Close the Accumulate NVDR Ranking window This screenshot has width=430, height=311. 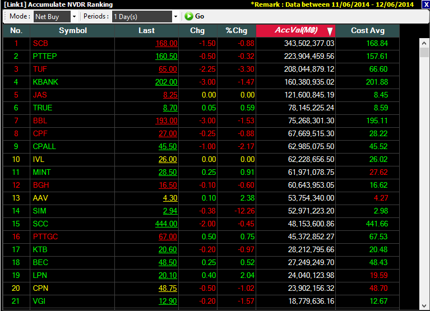pos(426,4)
